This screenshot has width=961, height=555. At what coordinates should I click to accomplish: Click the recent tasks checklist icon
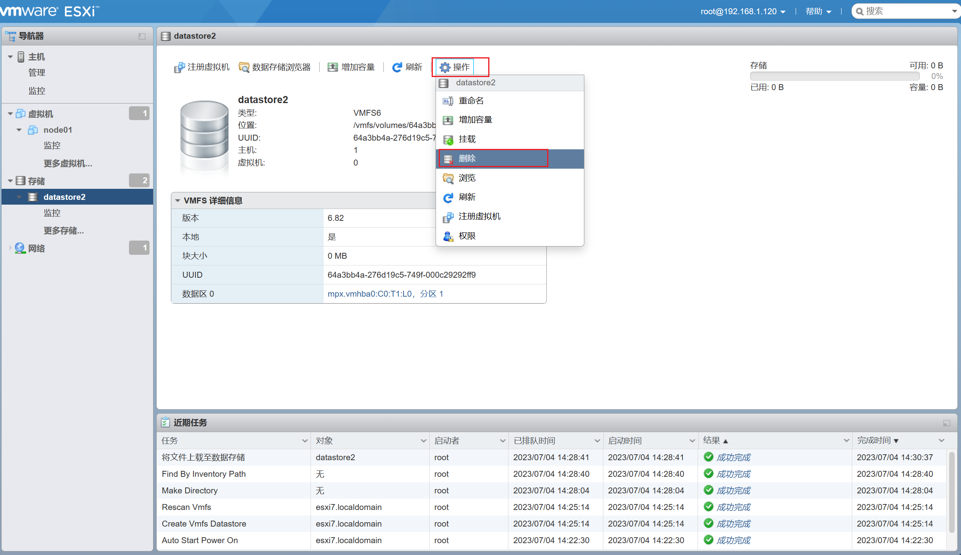pos(165,422)
